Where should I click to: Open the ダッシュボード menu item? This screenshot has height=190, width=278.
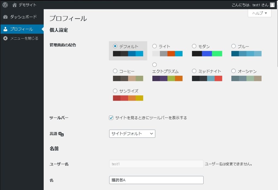pos(23,17)
